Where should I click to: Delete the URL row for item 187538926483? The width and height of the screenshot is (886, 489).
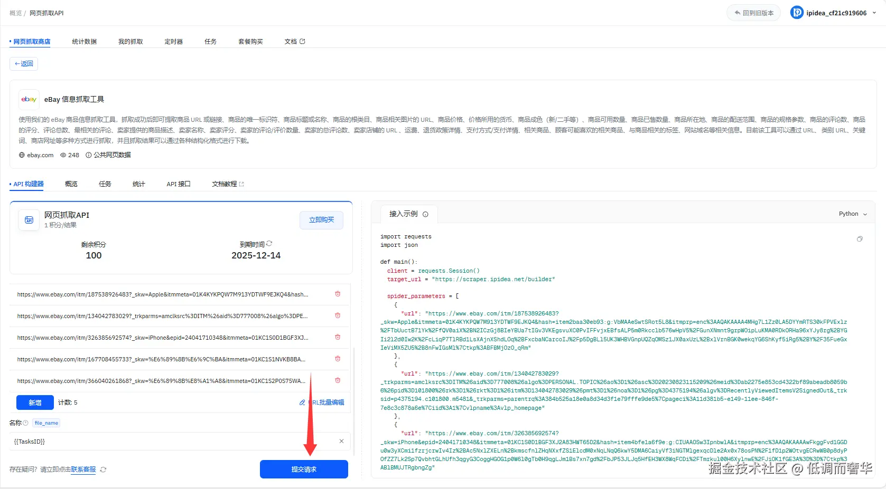click(338, 294)
